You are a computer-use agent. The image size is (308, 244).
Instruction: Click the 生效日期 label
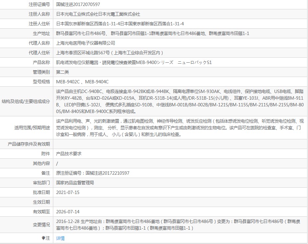coord(41,202)
